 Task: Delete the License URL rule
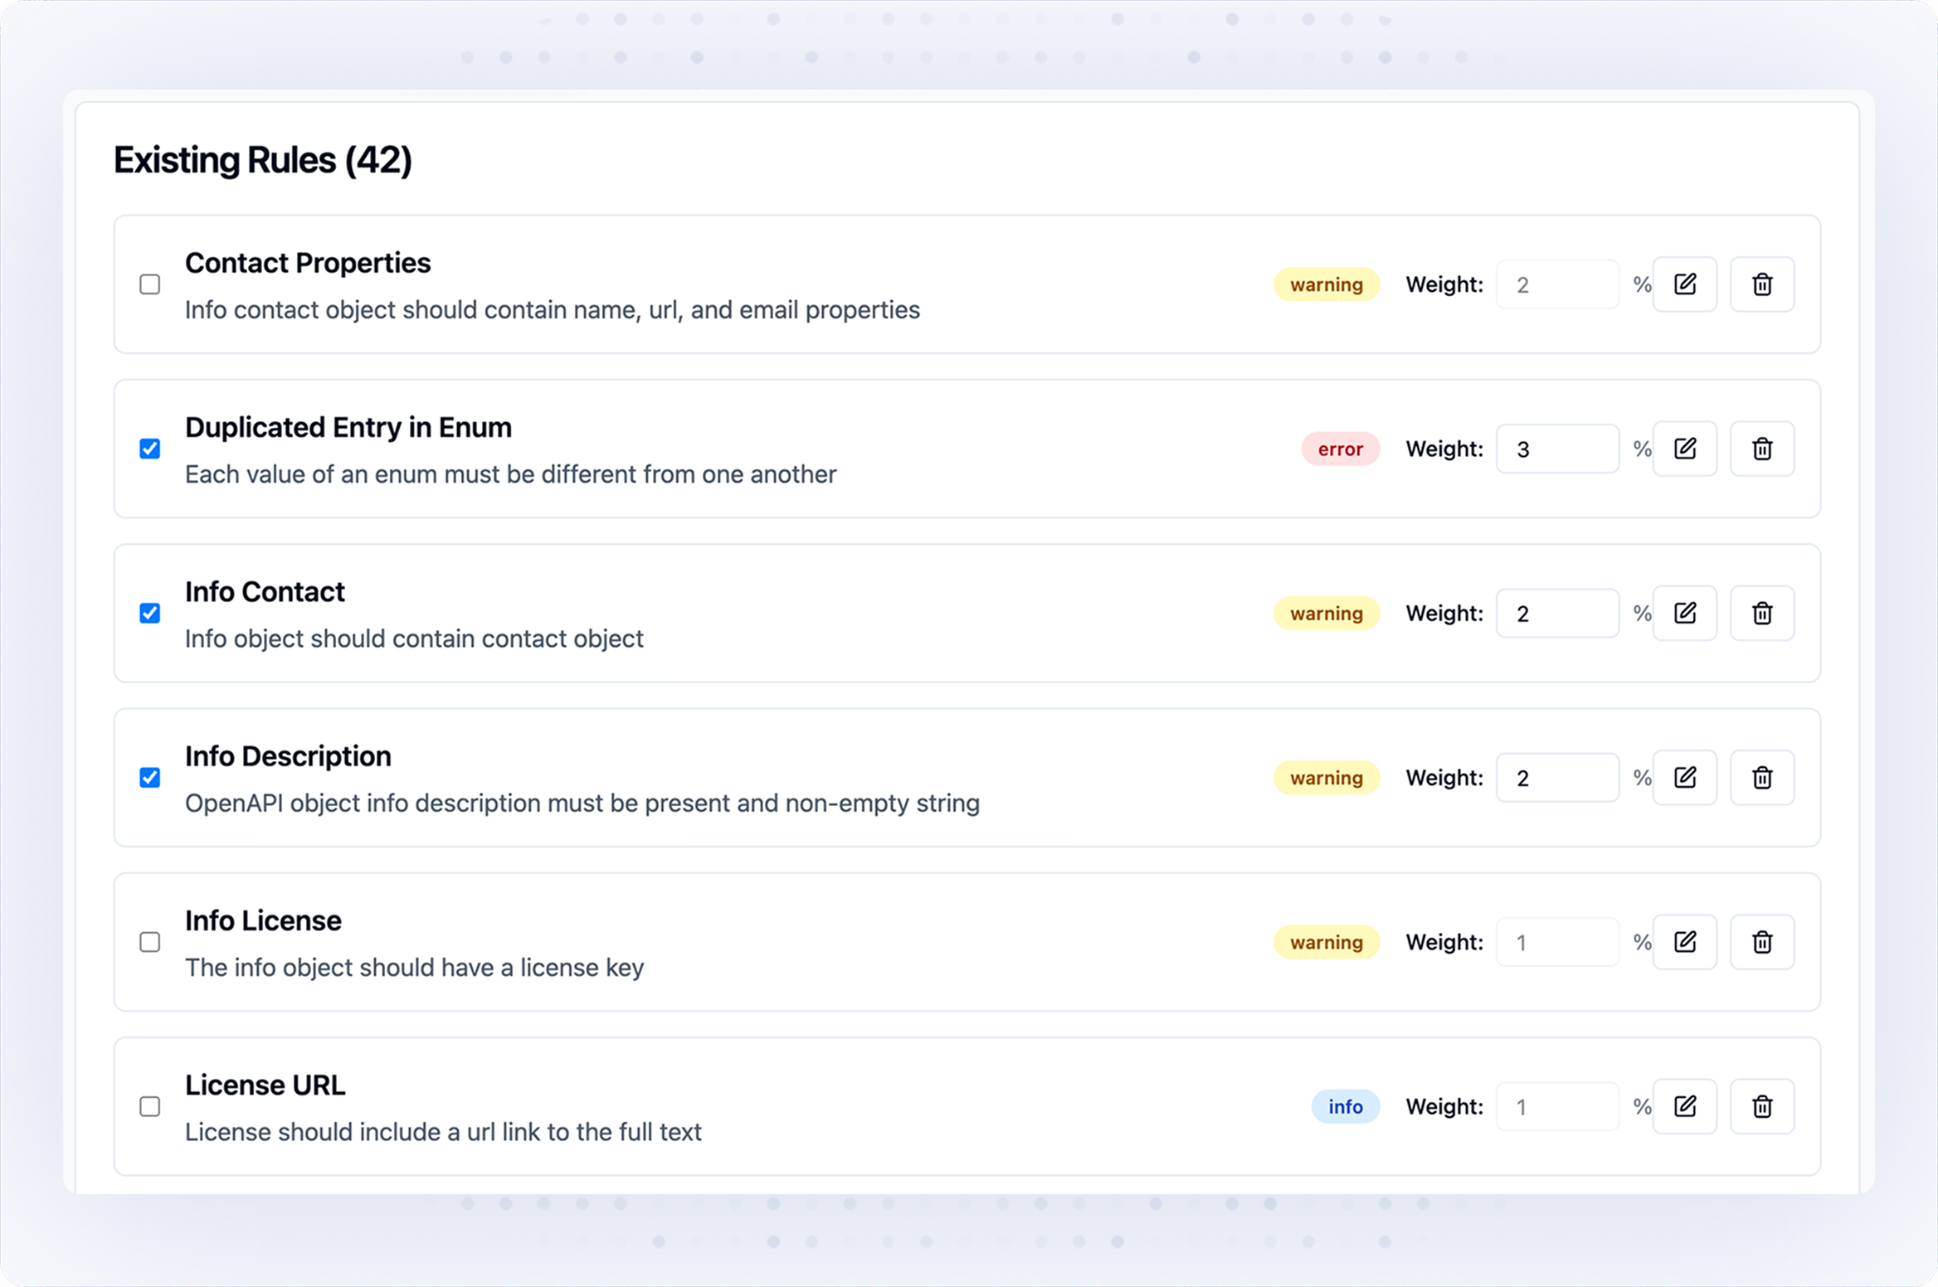(x=1762, y=1106)
